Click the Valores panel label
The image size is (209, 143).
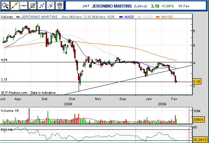click(7, 17)
